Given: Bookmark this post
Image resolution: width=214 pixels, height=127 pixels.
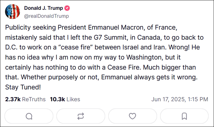Looking at the screenshot, I should pyautogui.click(x=185, y=116).
